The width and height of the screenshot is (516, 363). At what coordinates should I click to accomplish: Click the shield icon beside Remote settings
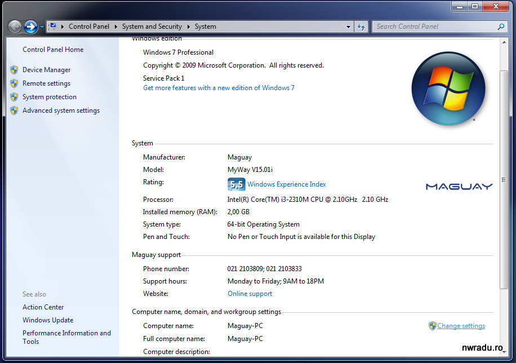pos(14,83)
